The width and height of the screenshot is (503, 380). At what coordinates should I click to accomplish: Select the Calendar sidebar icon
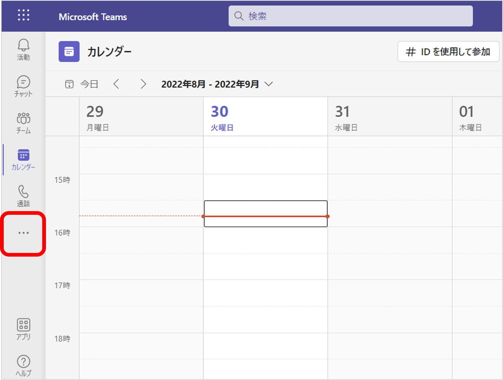click(x=23, y=159)
